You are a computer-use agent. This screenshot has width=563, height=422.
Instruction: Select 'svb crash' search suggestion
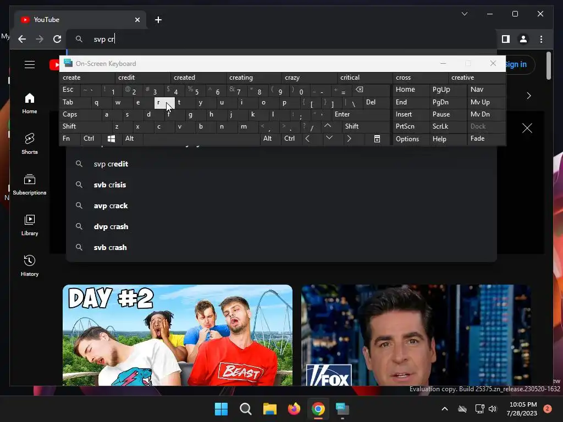[x=281, y=247]
